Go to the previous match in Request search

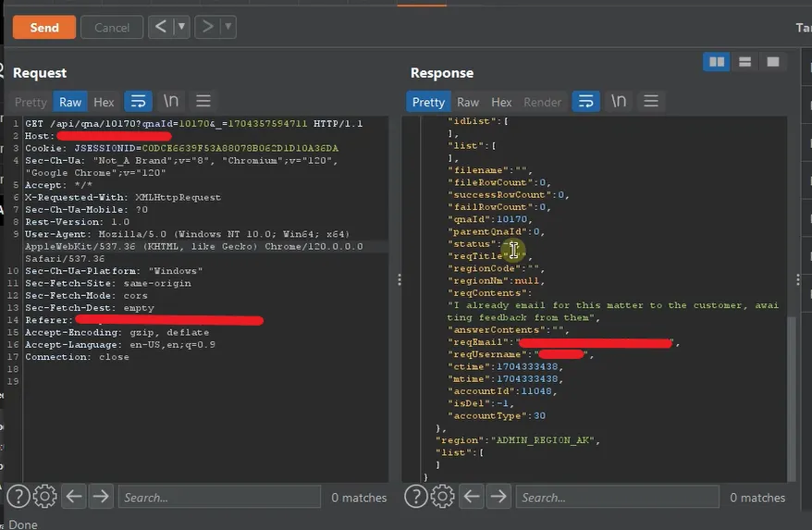coord(74,497)
